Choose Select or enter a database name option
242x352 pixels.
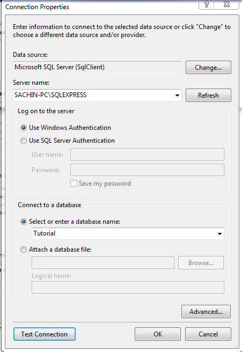(x=24, y=222)
